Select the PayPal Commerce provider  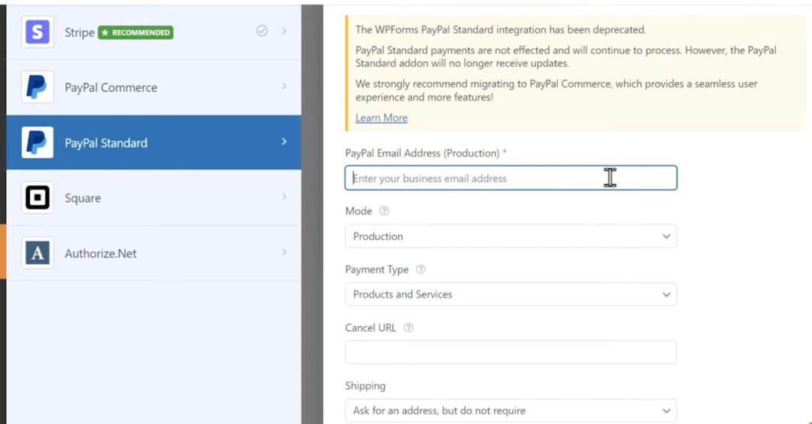click(x=154, y=87)
